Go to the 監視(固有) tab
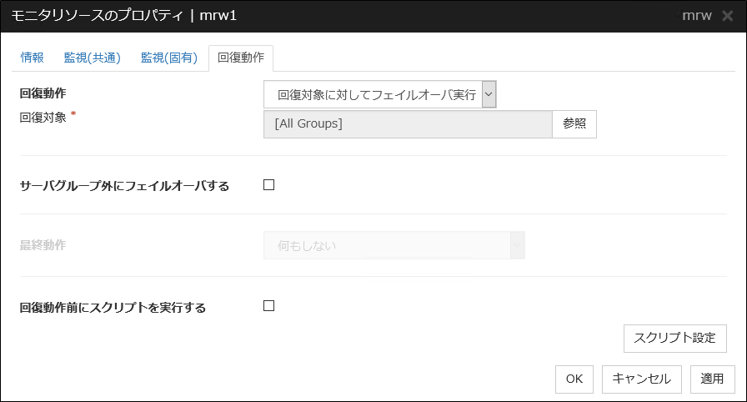 click(169, 58)
